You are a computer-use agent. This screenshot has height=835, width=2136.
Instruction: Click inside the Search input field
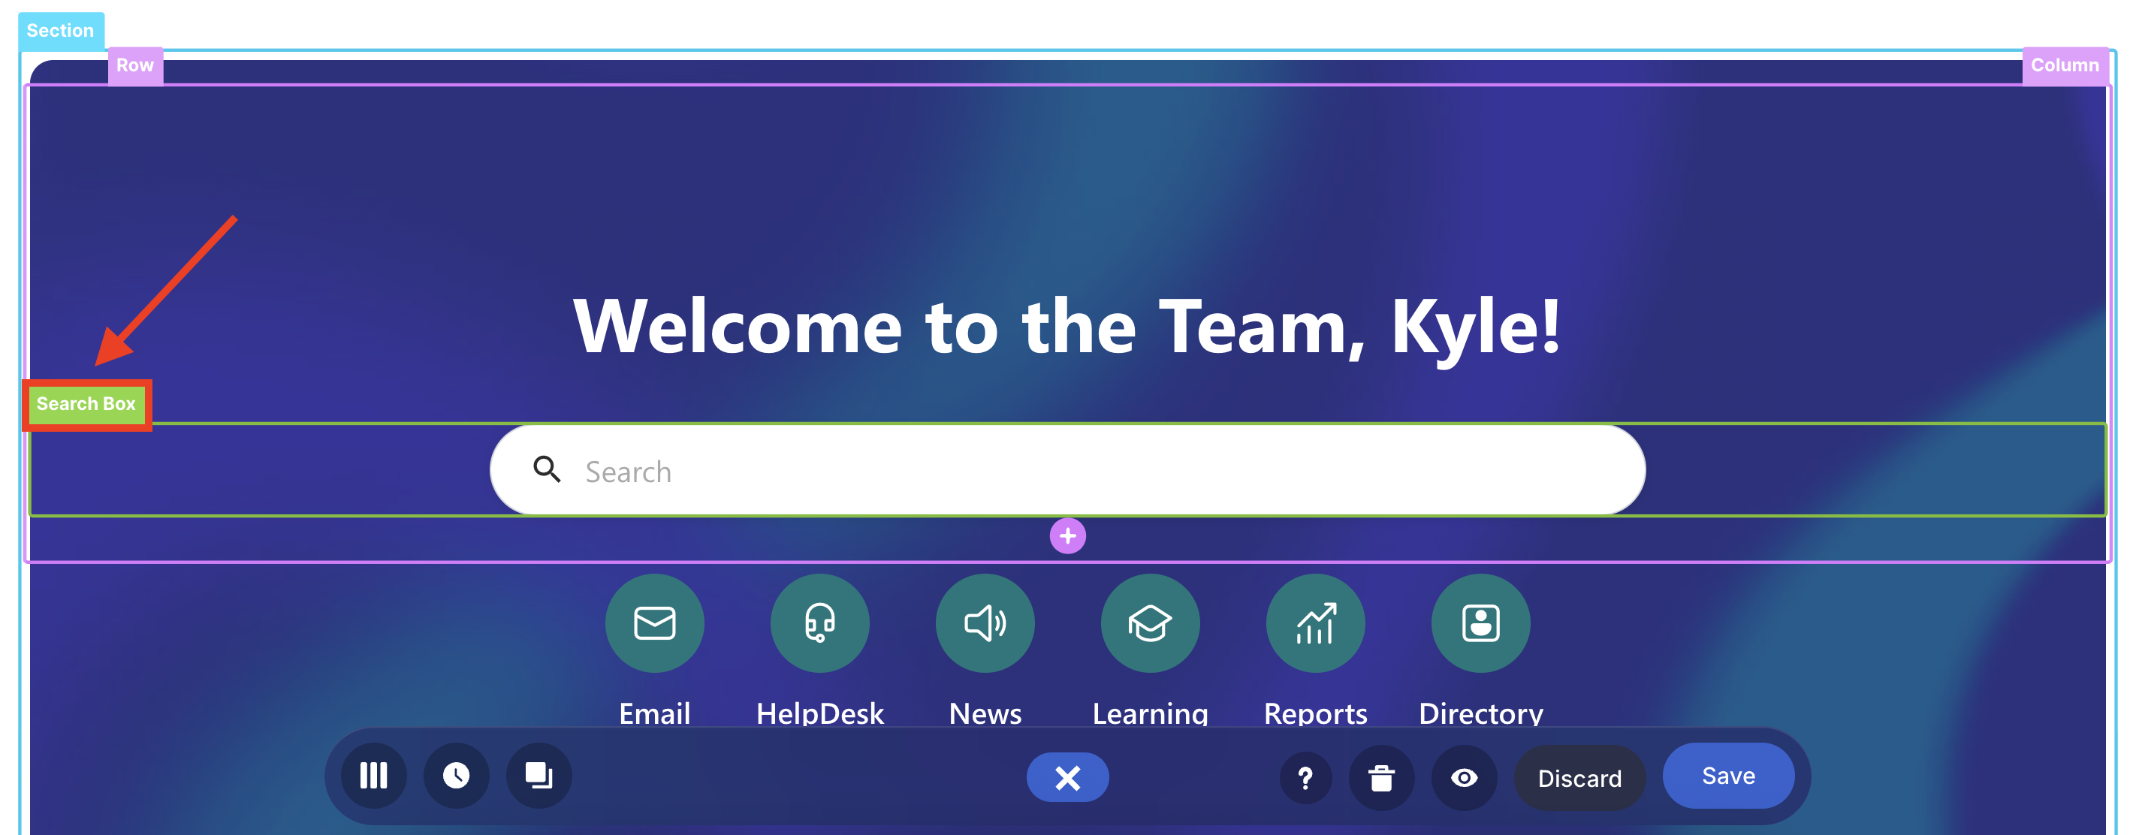point(1078,471)
